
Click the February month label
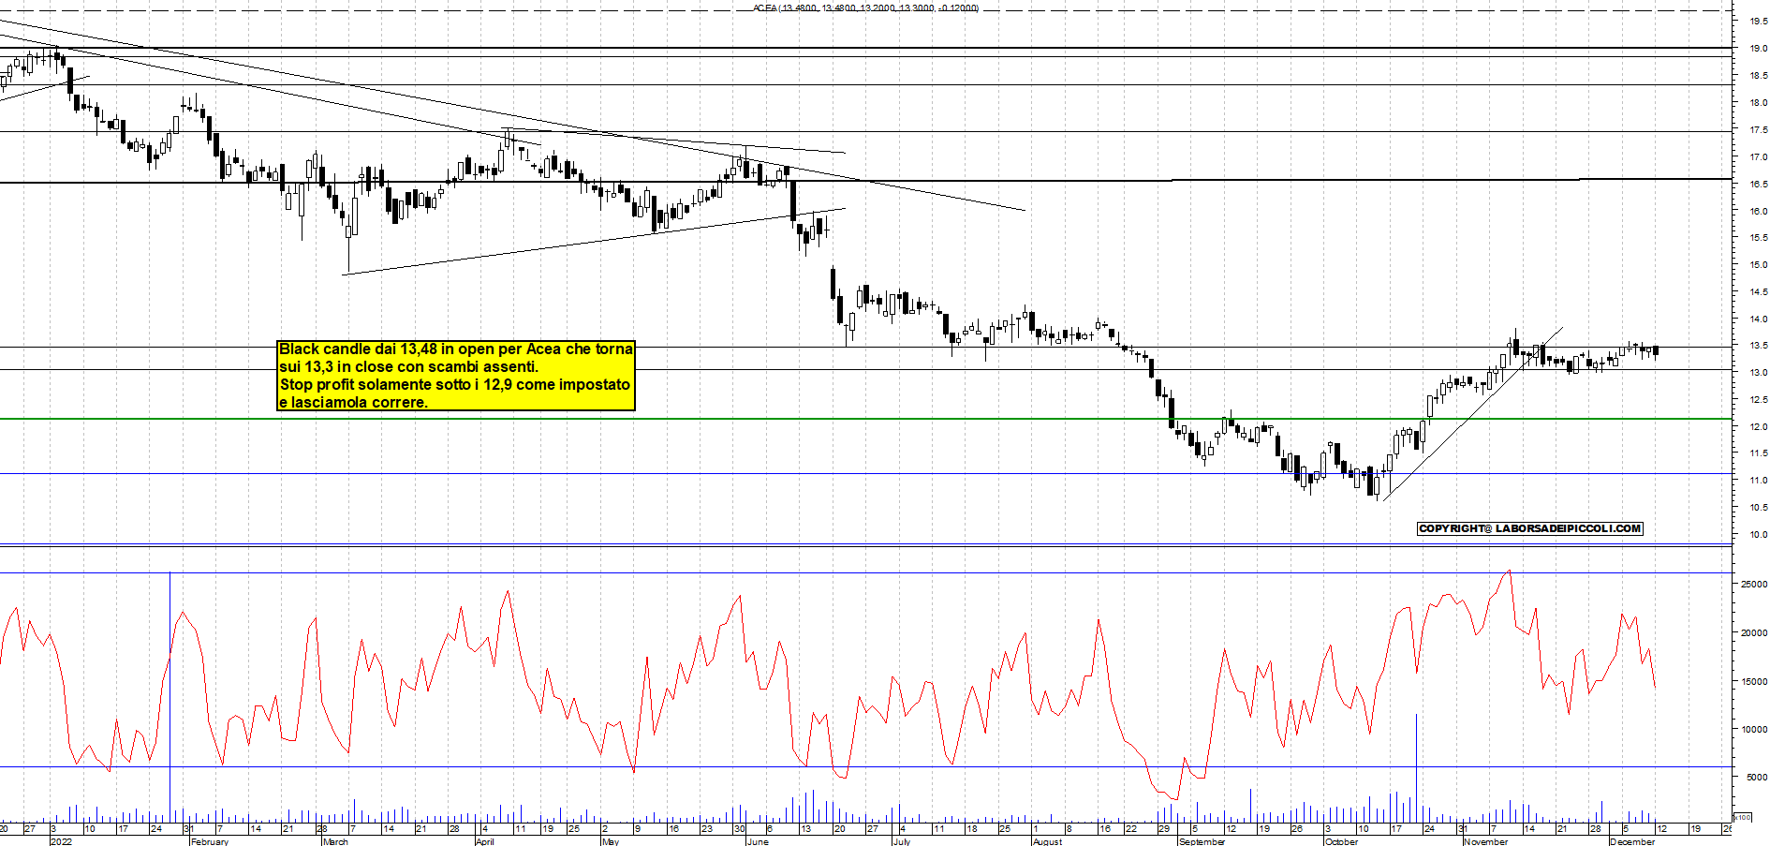pyautogui.click(x=210, y=841)
